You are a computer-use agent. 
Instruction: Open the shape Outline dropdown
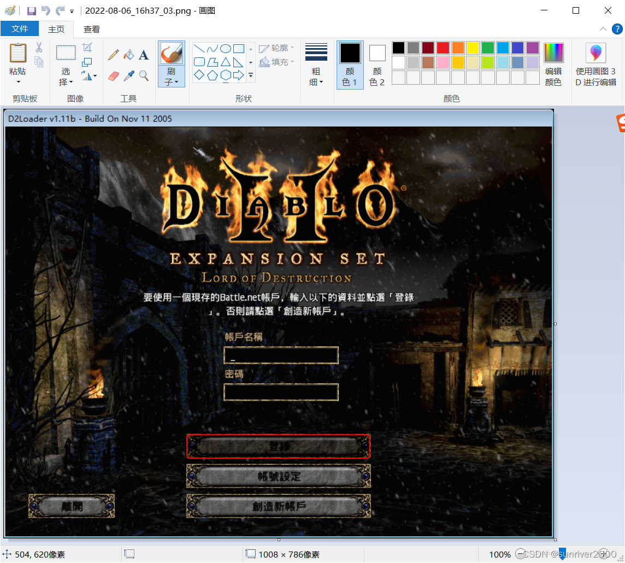tap(276, 48)
